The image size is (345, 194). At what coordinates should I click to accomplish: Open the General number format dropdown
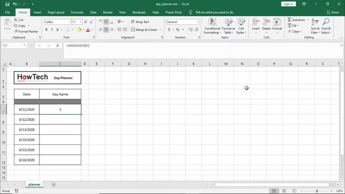[197, 22]
